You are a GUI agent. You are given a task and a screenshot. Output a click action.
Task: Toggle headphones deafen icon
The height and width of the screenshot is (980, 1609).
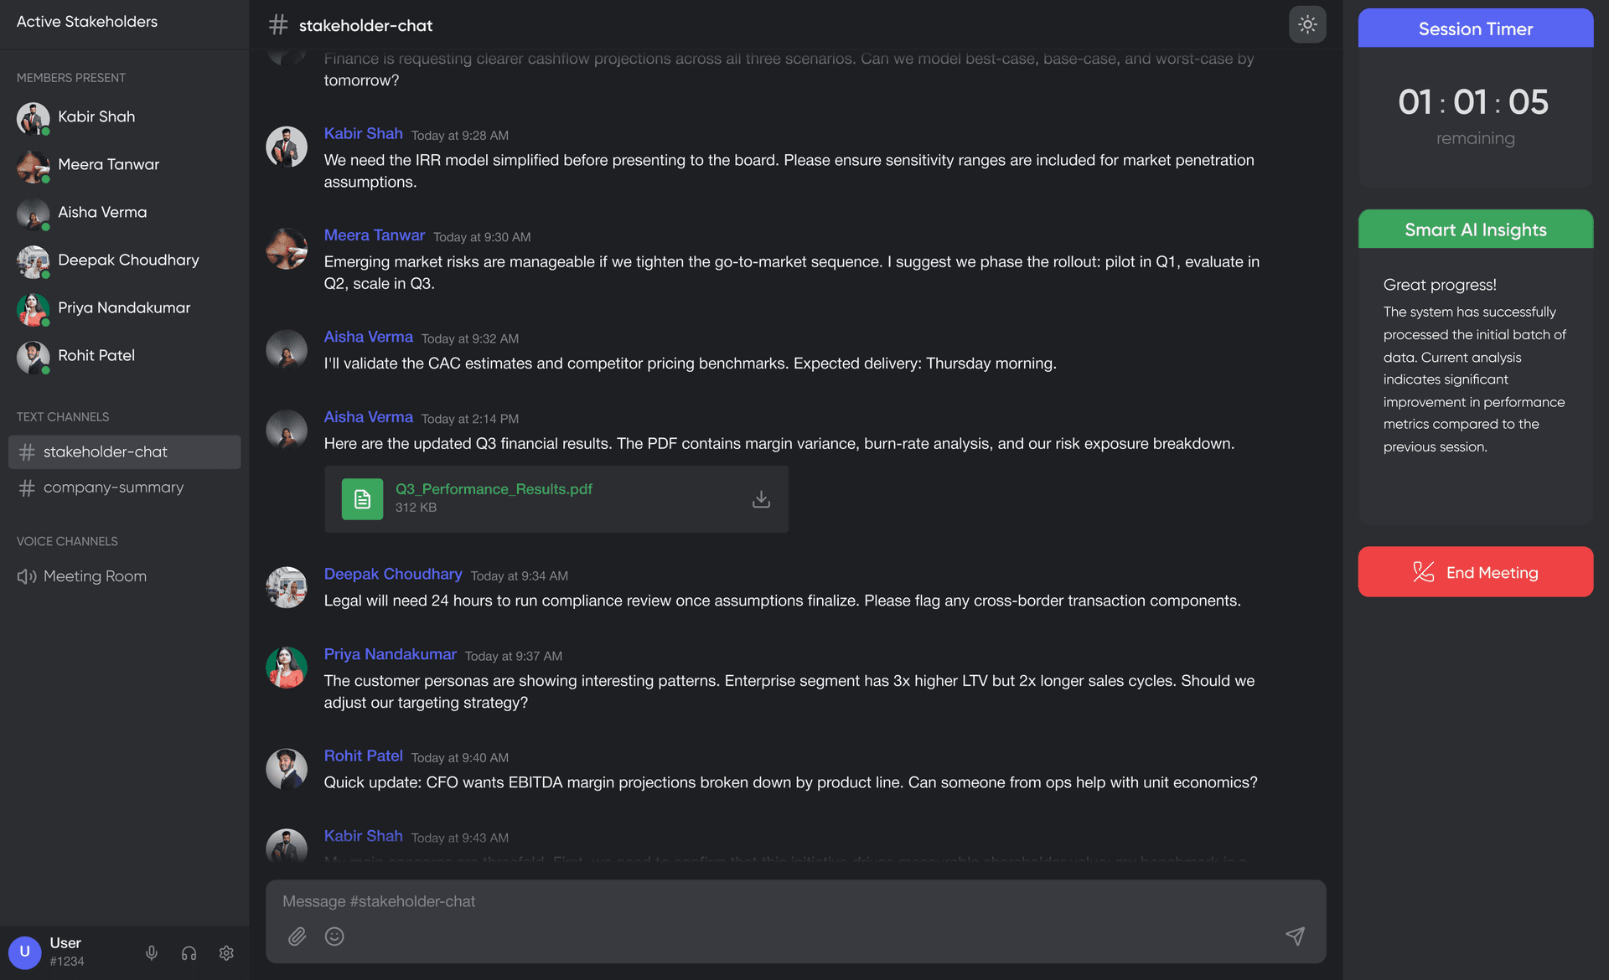coord(189,953)
